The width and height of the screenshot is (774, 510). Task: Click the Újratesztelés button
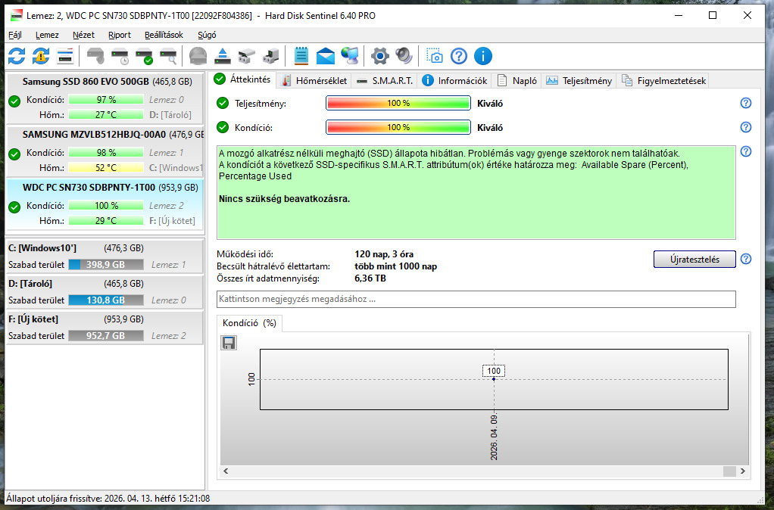click(694, 260)
